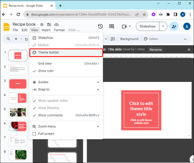
Task: Collapse the toolbar with the chevron
Action: click(x=185, y=39)
